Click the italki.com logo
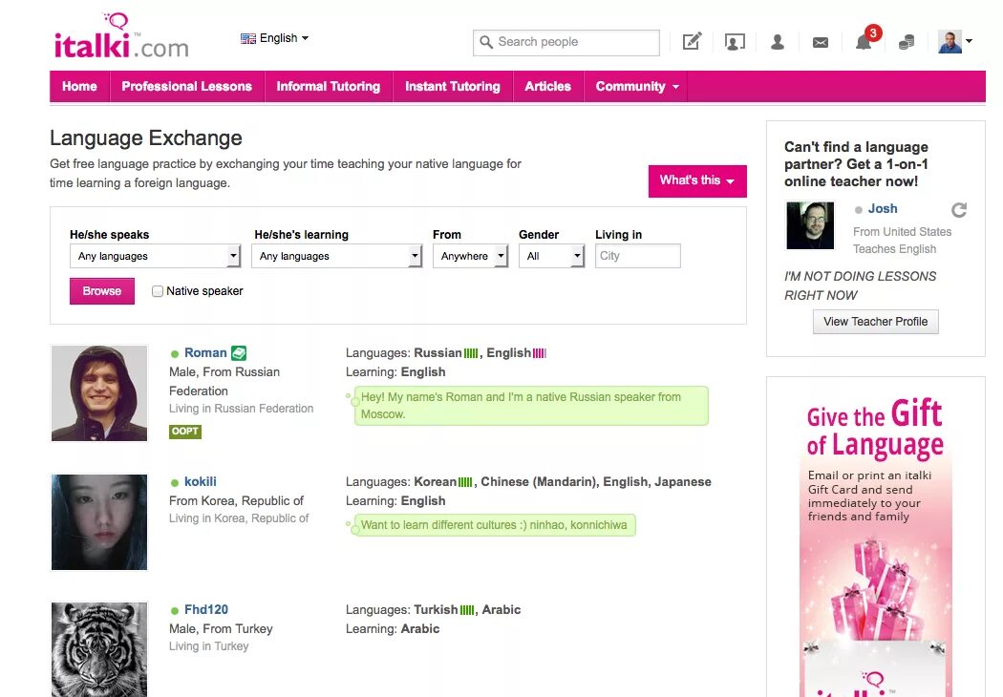1003x697 pixels. [121, 36]
